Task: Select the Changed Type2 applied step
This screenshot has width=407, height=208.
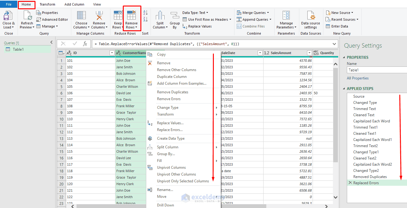Action: 366,171
